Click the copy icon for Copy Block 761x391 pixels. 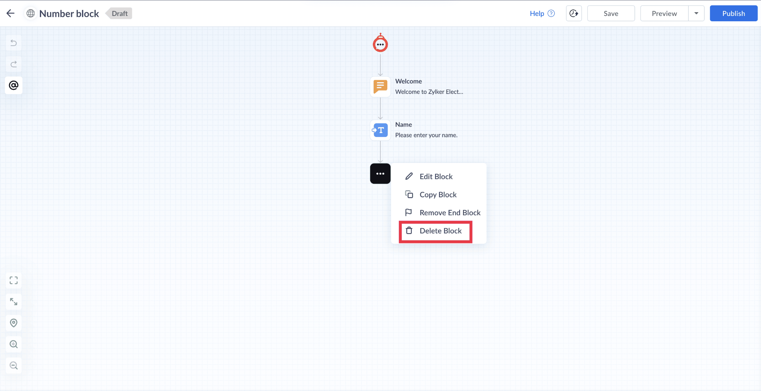pyautogui.click(x=409, y=194)
